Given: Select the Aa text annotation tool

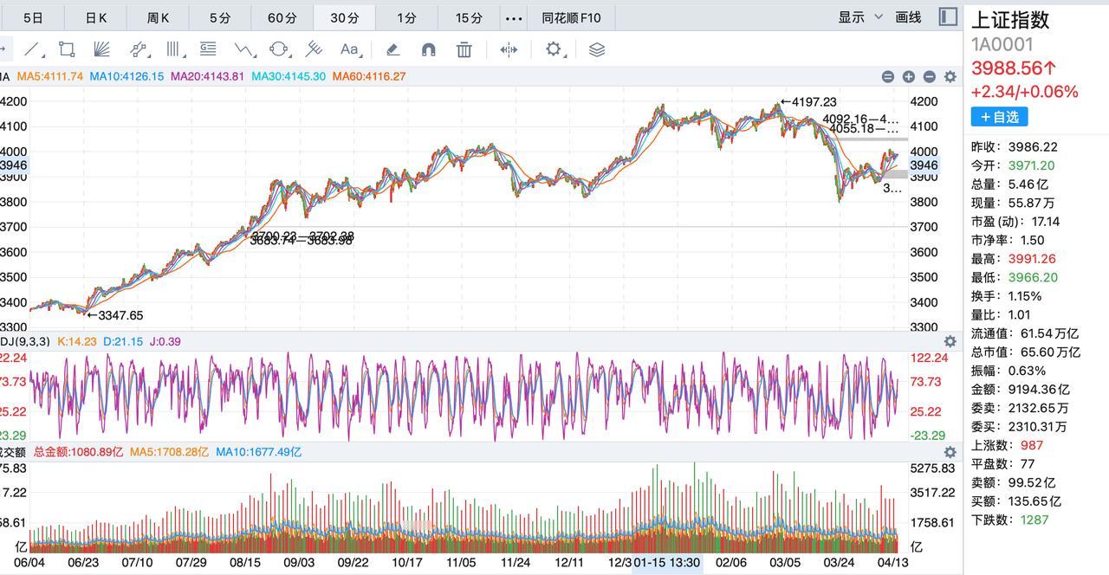Looking at the screenshot, I should 349,49.
